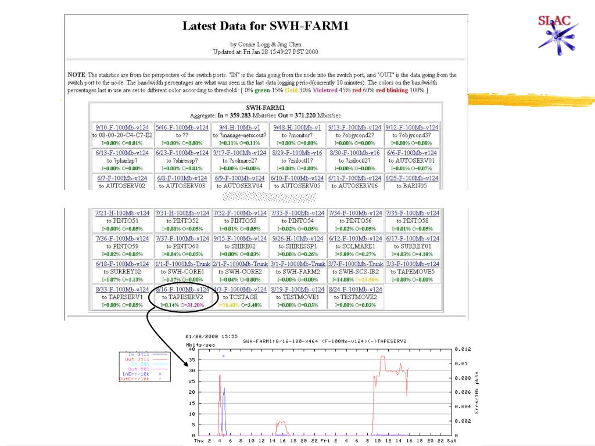
Task: Select link 9/13-F-100Mb-v124
Action: (x=354, y=127)
